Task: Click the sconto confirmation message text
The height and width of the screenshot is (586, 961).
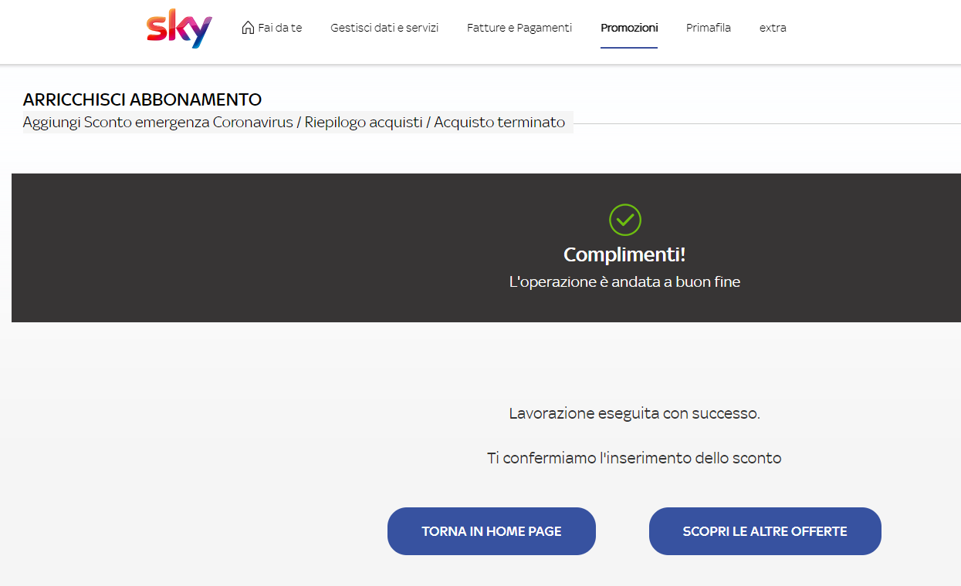Action: [635, 457]
